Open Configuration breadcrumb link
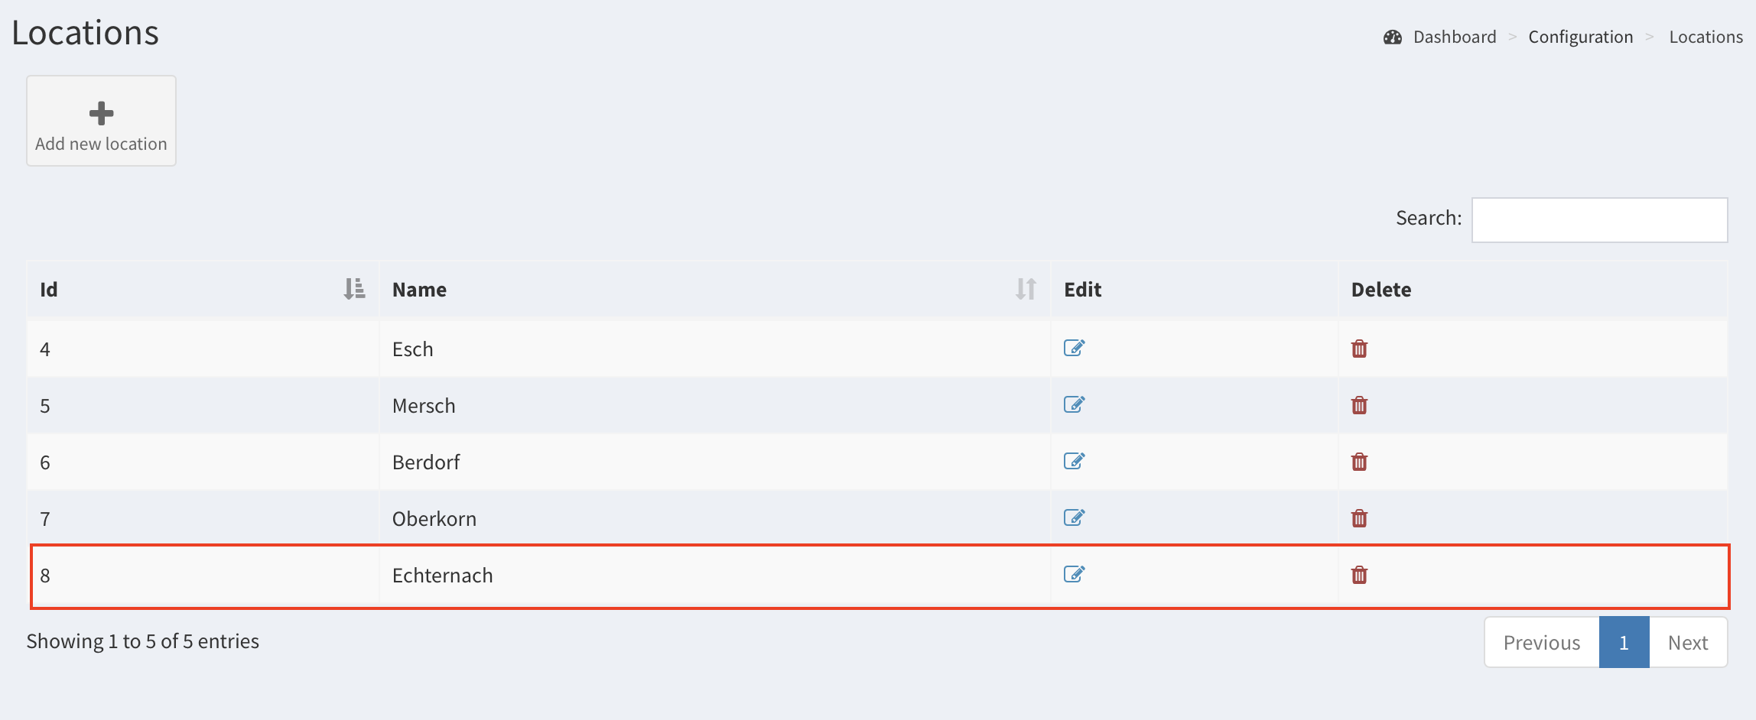1756x720 pixels. pyautogui.click(x=1580, y=37)
